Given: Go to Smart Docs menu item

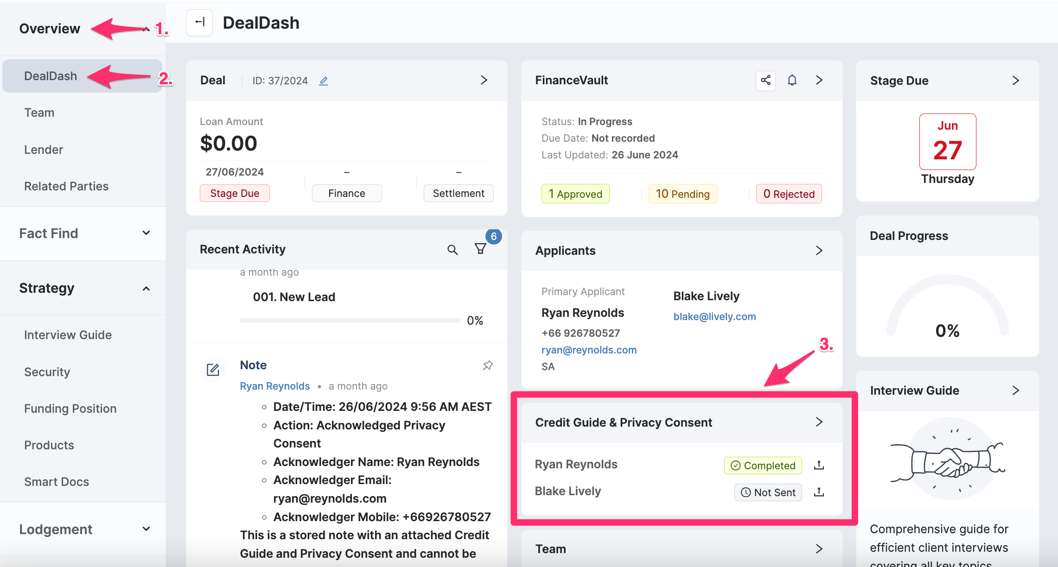Looking at the screenshot, I should tap(57, 482).
